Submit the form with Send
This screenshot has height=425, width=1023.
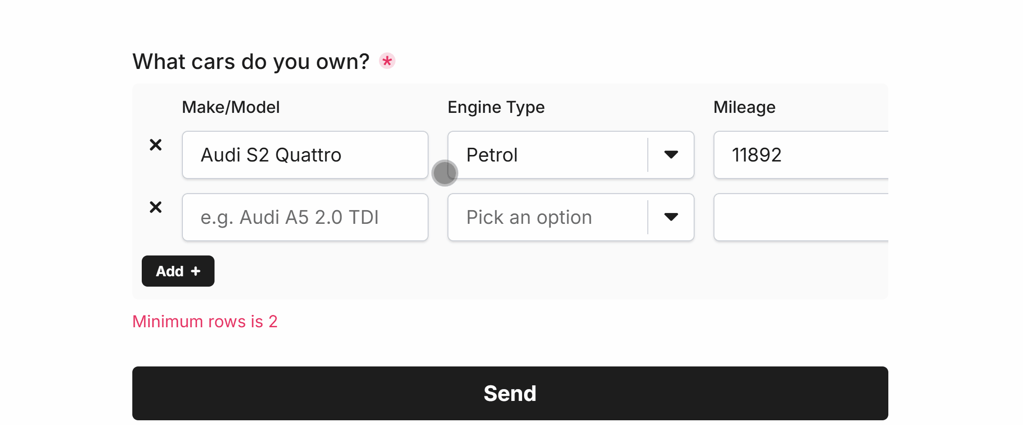click(x=510, y=393)
